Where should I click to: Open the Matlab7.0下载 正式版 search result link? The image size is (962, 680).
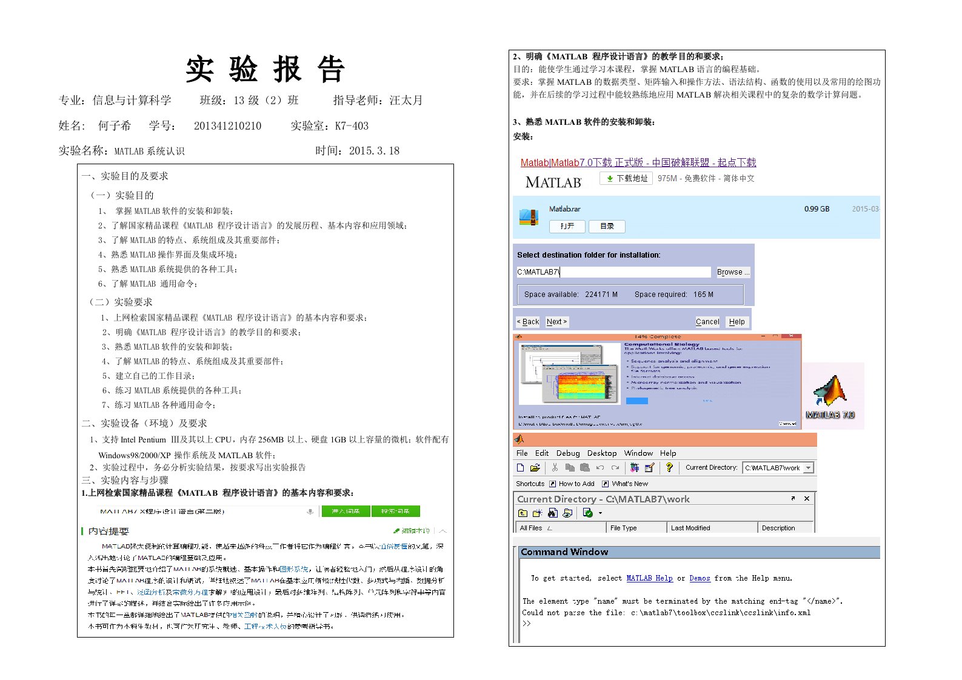638,162
